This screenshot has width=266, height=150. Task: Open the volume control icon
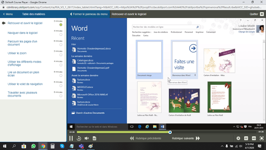click(87, 138)
